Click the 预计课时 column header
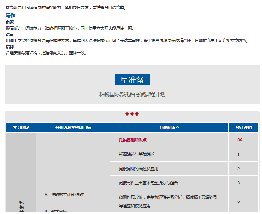Screen dimensions: 262x214 [244, 128]
